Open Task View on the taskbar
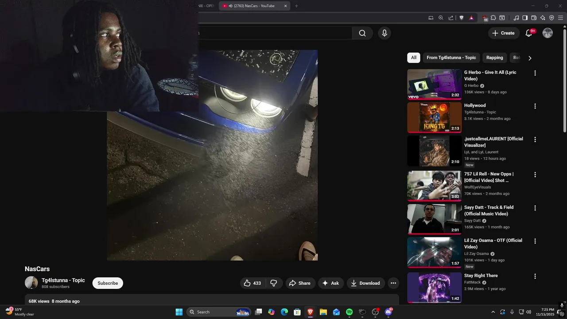567x319 pixels. [259, 312]
